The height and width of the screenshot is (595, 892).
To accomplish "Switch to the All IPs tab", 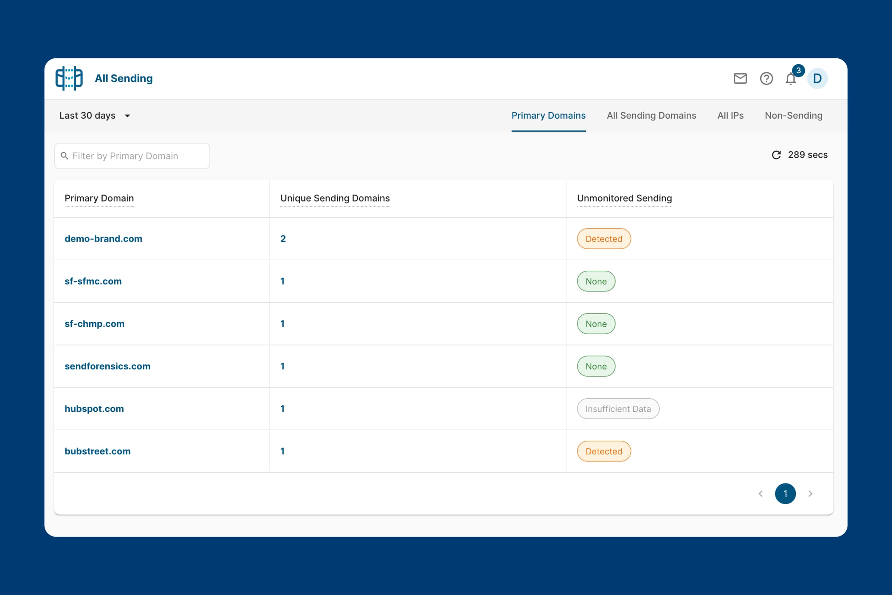I will (730, 116).
